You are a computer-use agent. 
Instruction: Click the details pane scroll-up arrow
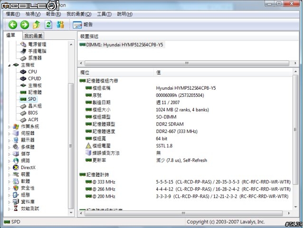click(x=295, y=72)
